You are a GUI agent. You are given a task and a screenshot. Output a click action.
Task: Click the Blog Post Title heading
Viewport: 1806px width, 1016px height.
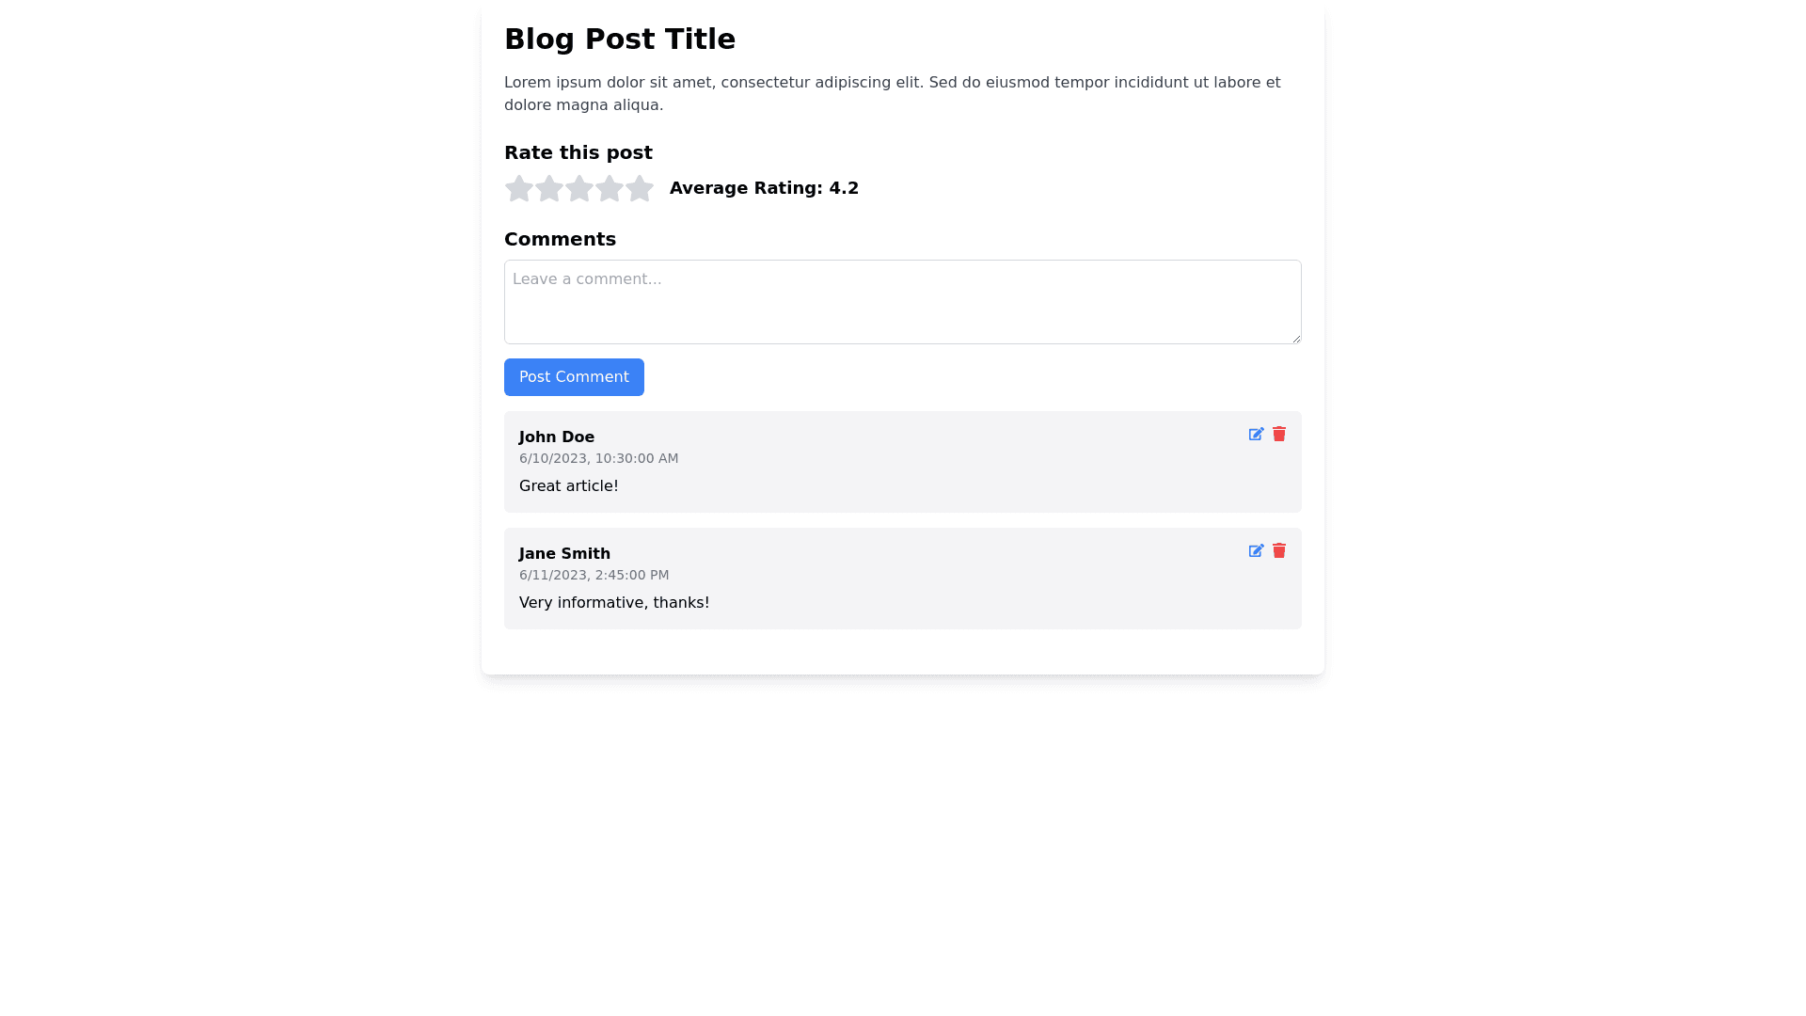619,40
